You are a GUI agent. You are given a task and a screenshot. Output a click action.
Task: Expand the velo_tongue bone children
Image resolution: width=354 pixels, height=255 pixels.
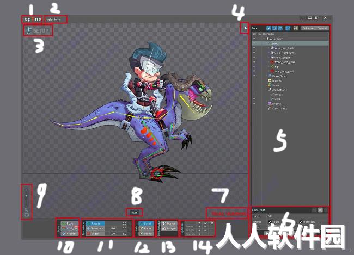tap(268, 58)
